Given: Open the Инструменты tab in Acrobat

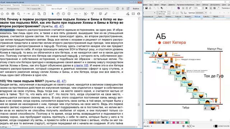Looking at the screenshot, I should [13, 9].
